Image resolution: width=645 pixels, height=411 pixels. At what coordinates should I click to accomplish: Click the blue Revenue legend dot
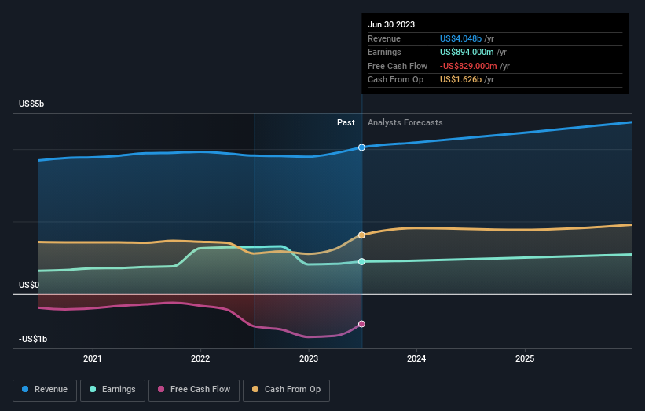click(25, 389)
